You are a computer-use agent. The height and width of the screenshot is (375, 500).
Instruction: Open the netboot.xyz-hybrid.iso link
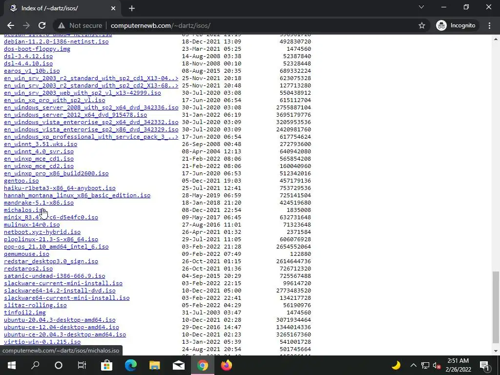pyautogui.click(x=42, y=232)
